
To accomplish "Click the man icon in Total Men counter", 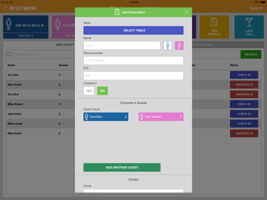I will tap(86, 117).
